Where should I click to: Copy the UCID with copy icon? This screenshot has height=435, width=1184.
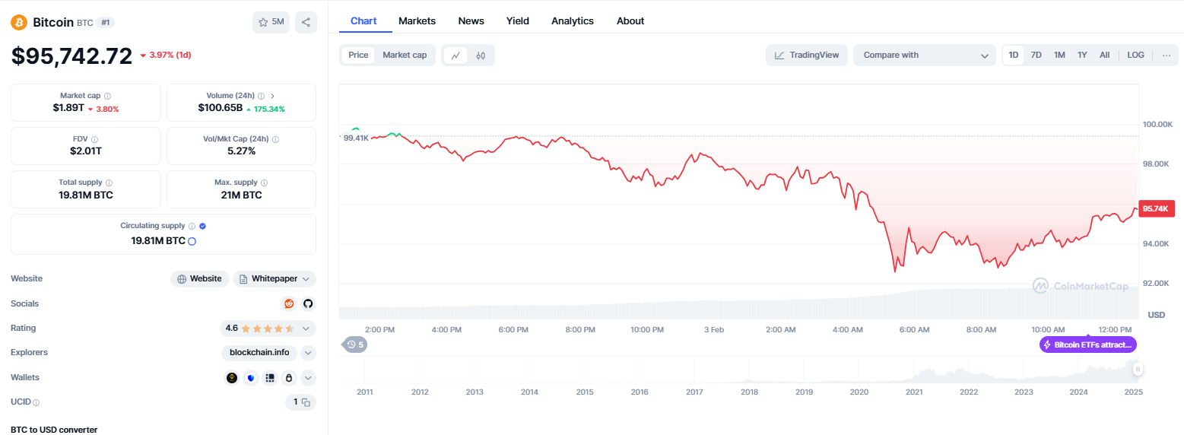tap(306, 402)
